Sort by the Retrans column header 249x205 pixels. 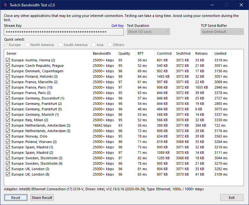[x=203, y=53]
